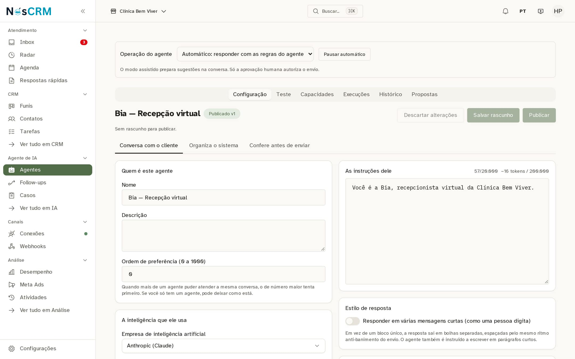Click the Buscar search field
The height and width of the screenshot is (359, 575).
pyautogui.click(x=335, y=11)
